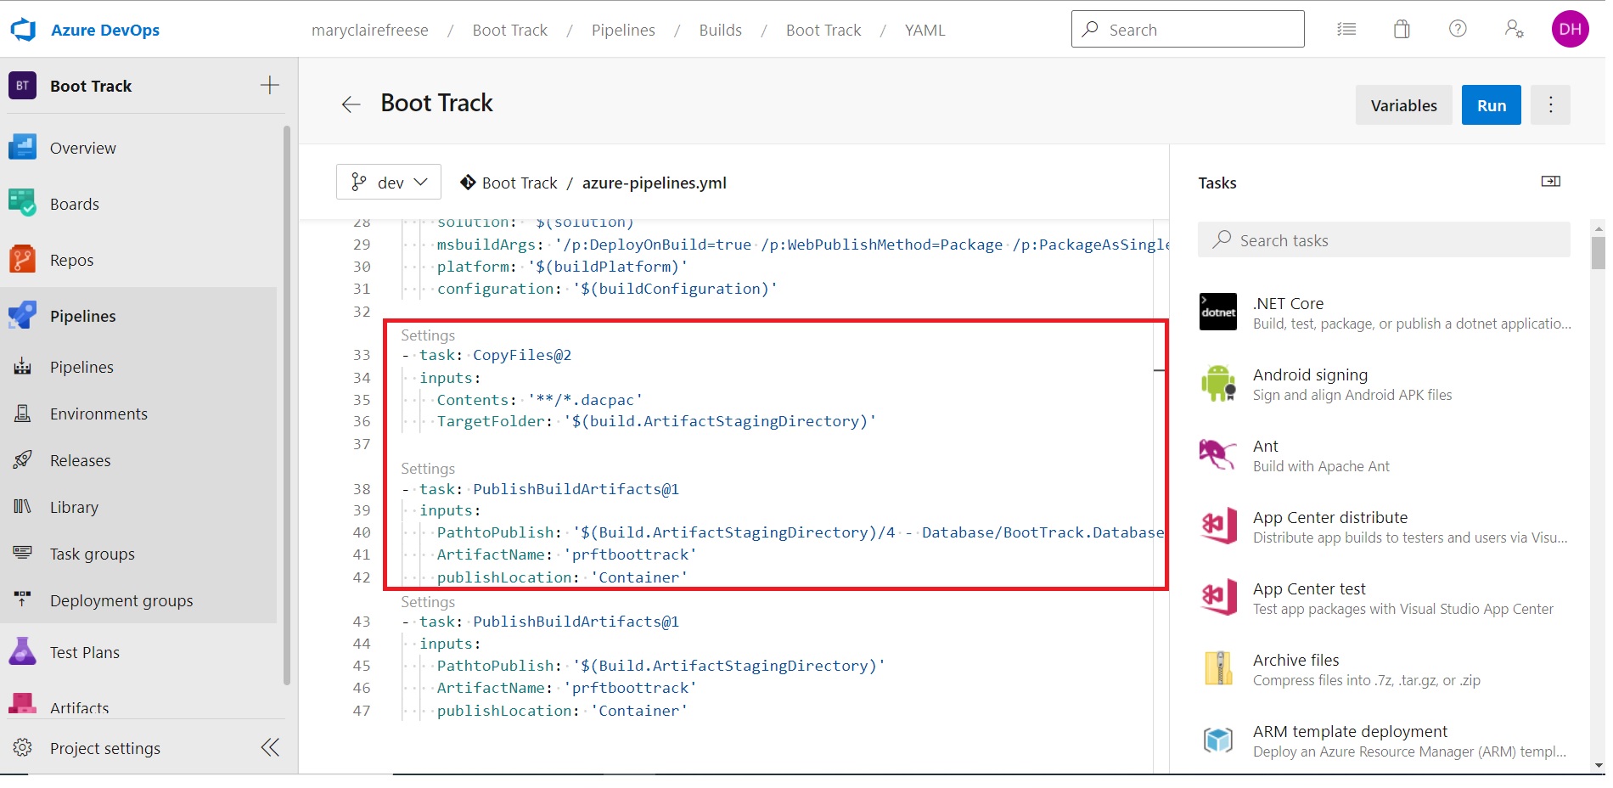Viewport: 1613px width, 788px height.
Task: Open the help question mark icon
Action: click(1458, 29)
